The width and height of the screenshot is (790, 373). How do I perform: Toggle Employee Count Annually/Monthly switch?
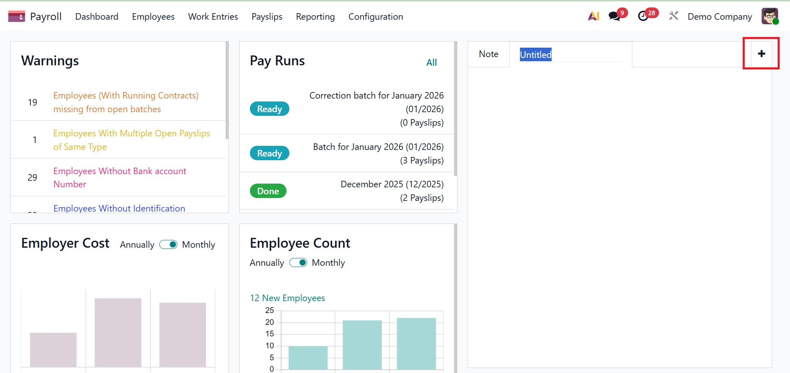point(298,262)
